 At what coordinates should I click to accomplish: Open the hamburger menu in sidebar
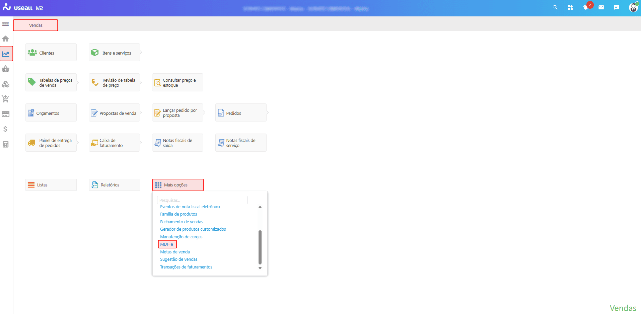5,24
